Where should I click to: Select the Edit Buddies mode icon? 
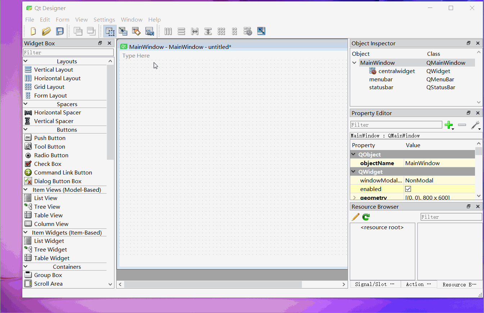click(x=136, y=31)
